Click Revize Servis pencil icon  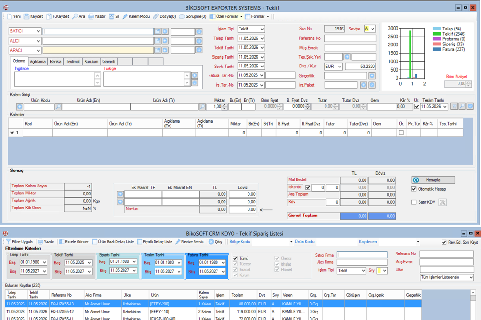click(x=178, y=242)
